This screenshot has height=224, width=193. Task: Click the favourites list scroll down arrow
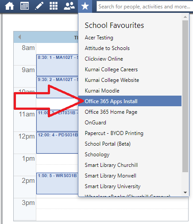click(185, 193)
